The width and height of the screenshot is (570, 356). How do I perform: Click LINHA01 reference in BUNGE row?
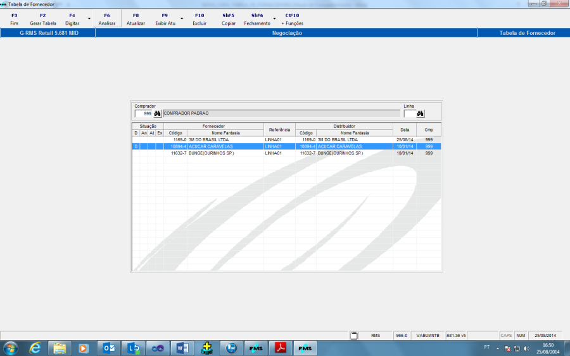(279, 153)
